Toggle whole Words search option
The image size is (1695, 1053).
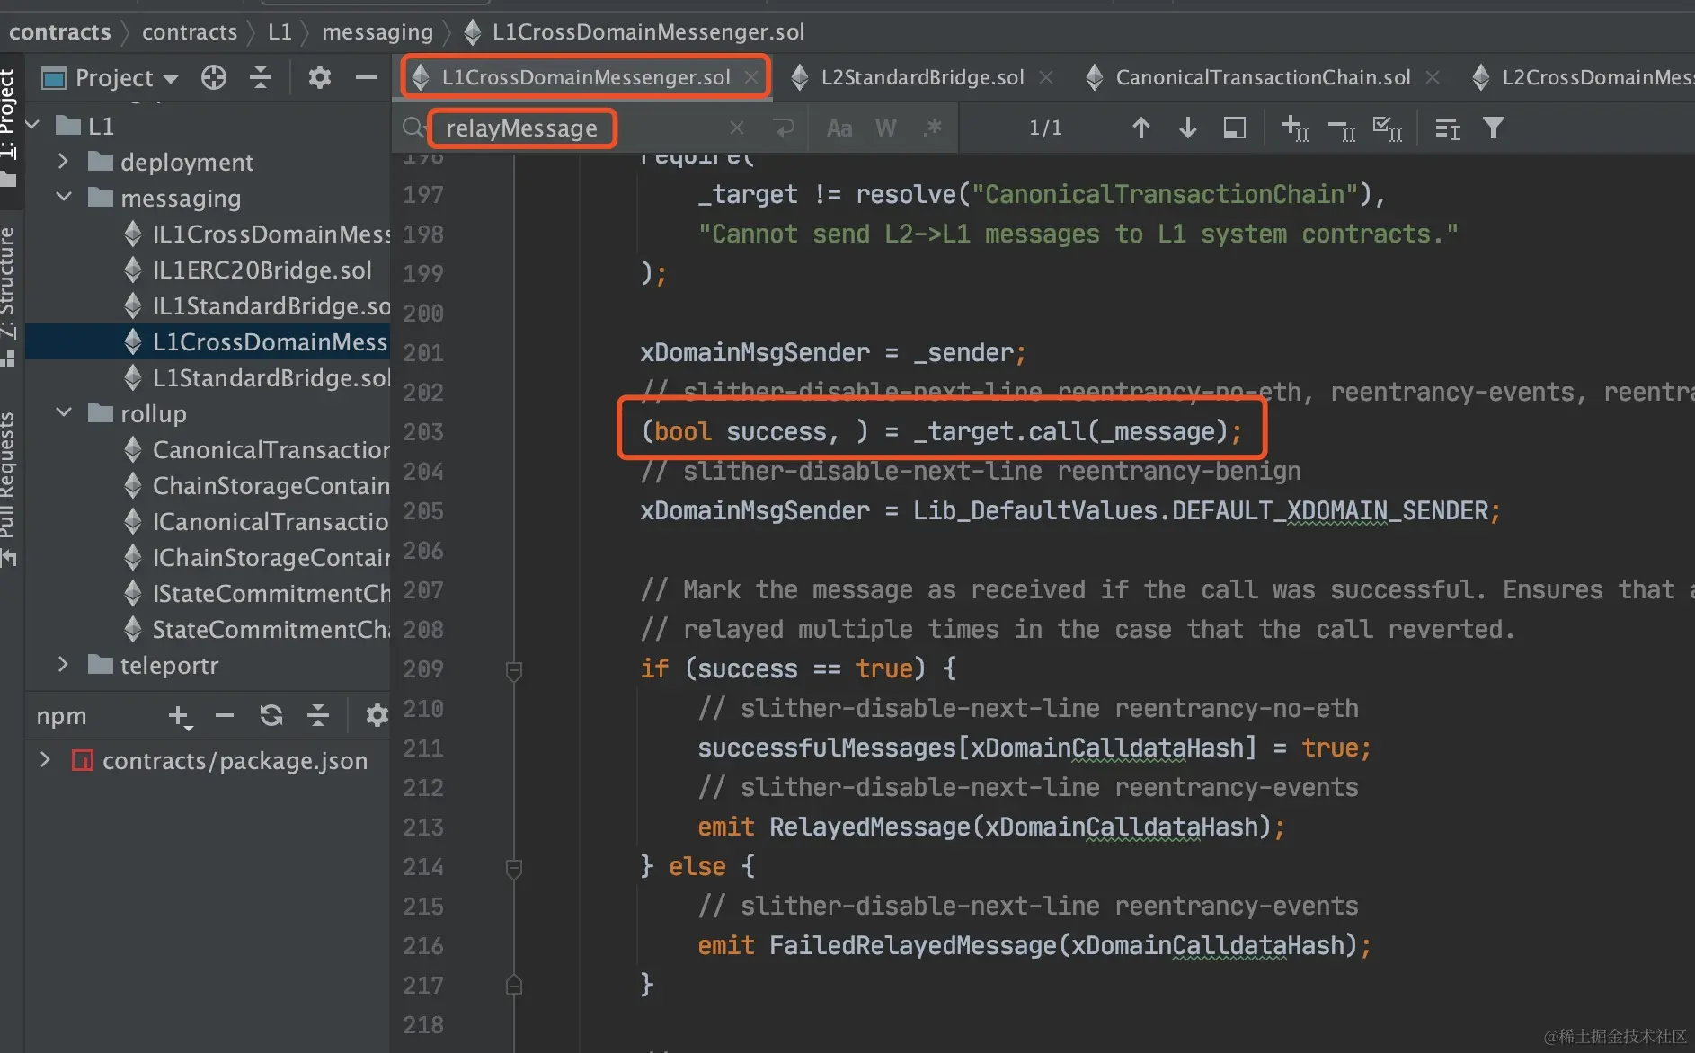pos(886,128)
